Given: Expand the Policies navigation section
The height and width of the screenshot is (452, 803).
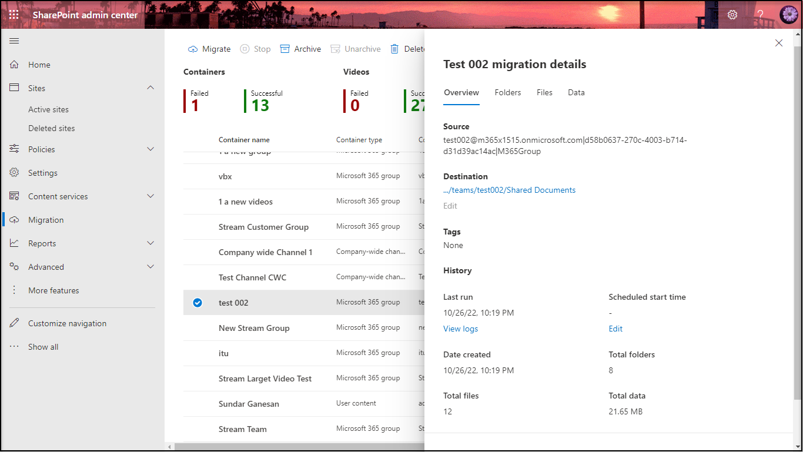Looking at the screenshot, I should click(150, 149).
